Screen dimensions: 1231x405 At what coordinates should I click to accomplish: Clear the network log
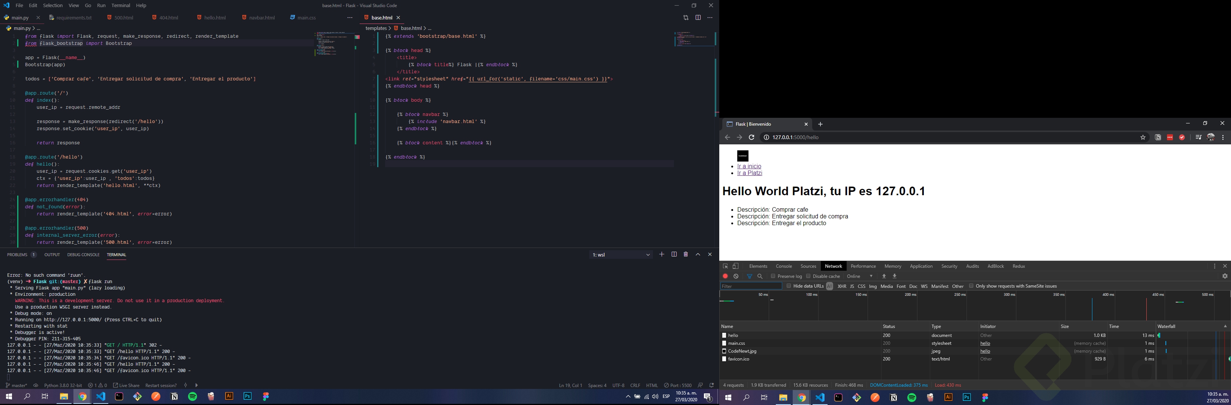pos(737,276)
